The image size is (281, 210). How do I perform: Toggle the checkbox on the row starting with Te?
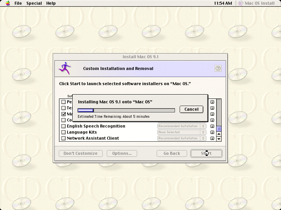click(63, 108)
